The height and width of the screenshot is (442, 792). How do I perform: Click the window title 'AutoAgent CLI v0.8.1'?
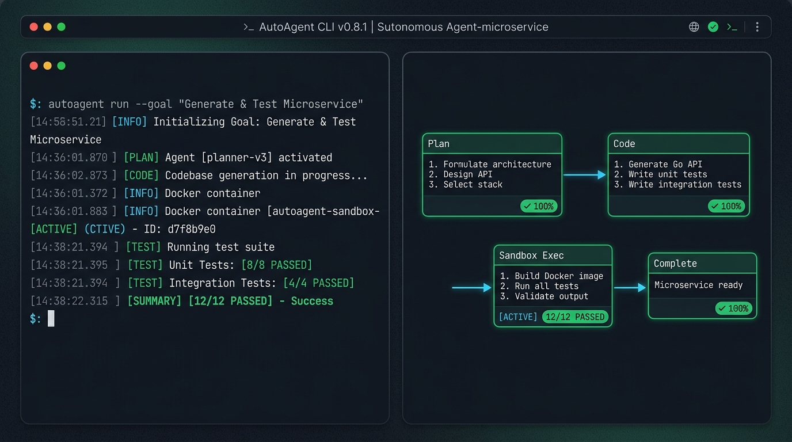(x=313, y=27)
